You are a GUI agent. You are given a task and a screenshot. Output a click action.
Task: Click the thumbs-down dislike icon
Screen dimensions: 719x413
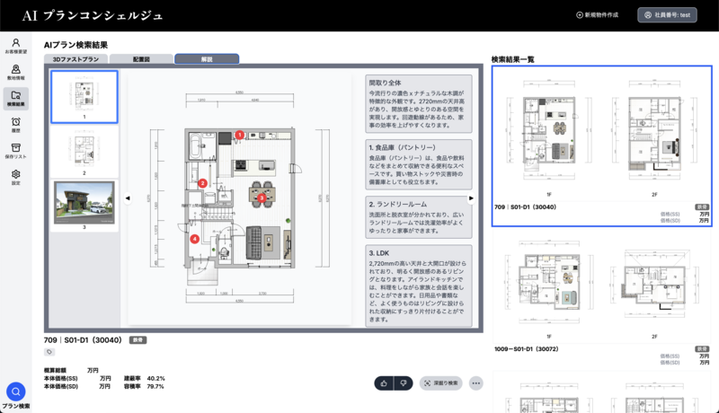tap(403, 383)
